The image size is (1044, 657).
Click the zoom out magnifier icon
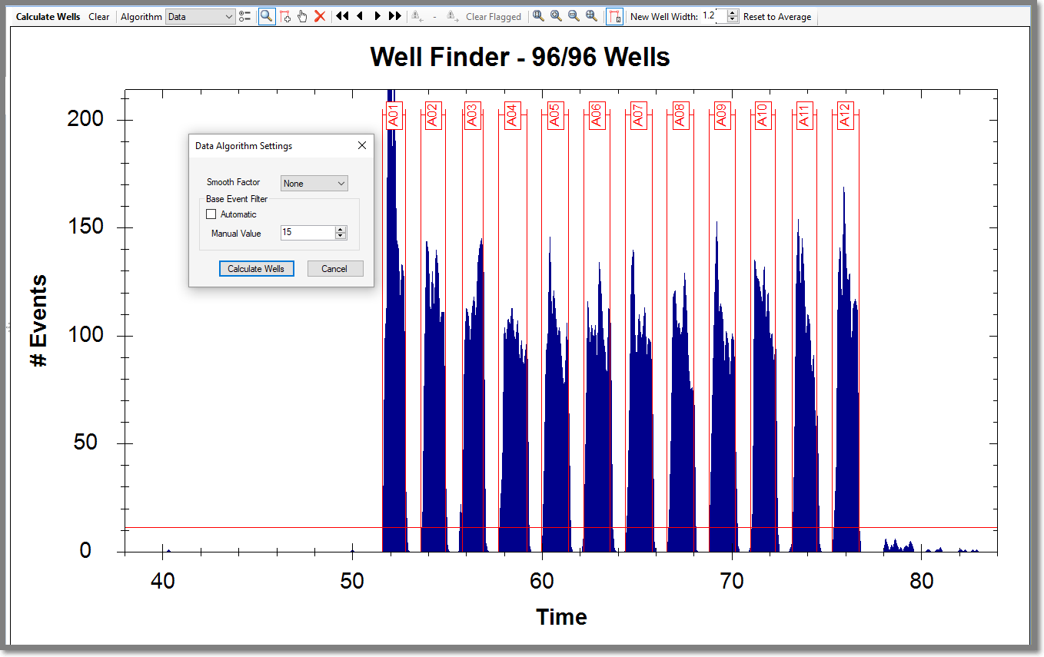click(x=574, y=16)
